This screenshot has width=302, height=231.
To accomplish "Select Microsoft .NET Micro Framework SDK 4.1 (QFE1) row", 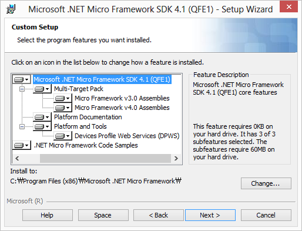I will [102, 79].
